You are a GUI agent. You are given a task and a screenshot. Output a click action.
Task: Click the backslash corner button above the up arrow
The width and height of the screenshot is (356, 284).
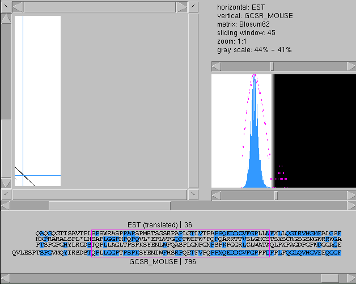(x=6, y=7)
